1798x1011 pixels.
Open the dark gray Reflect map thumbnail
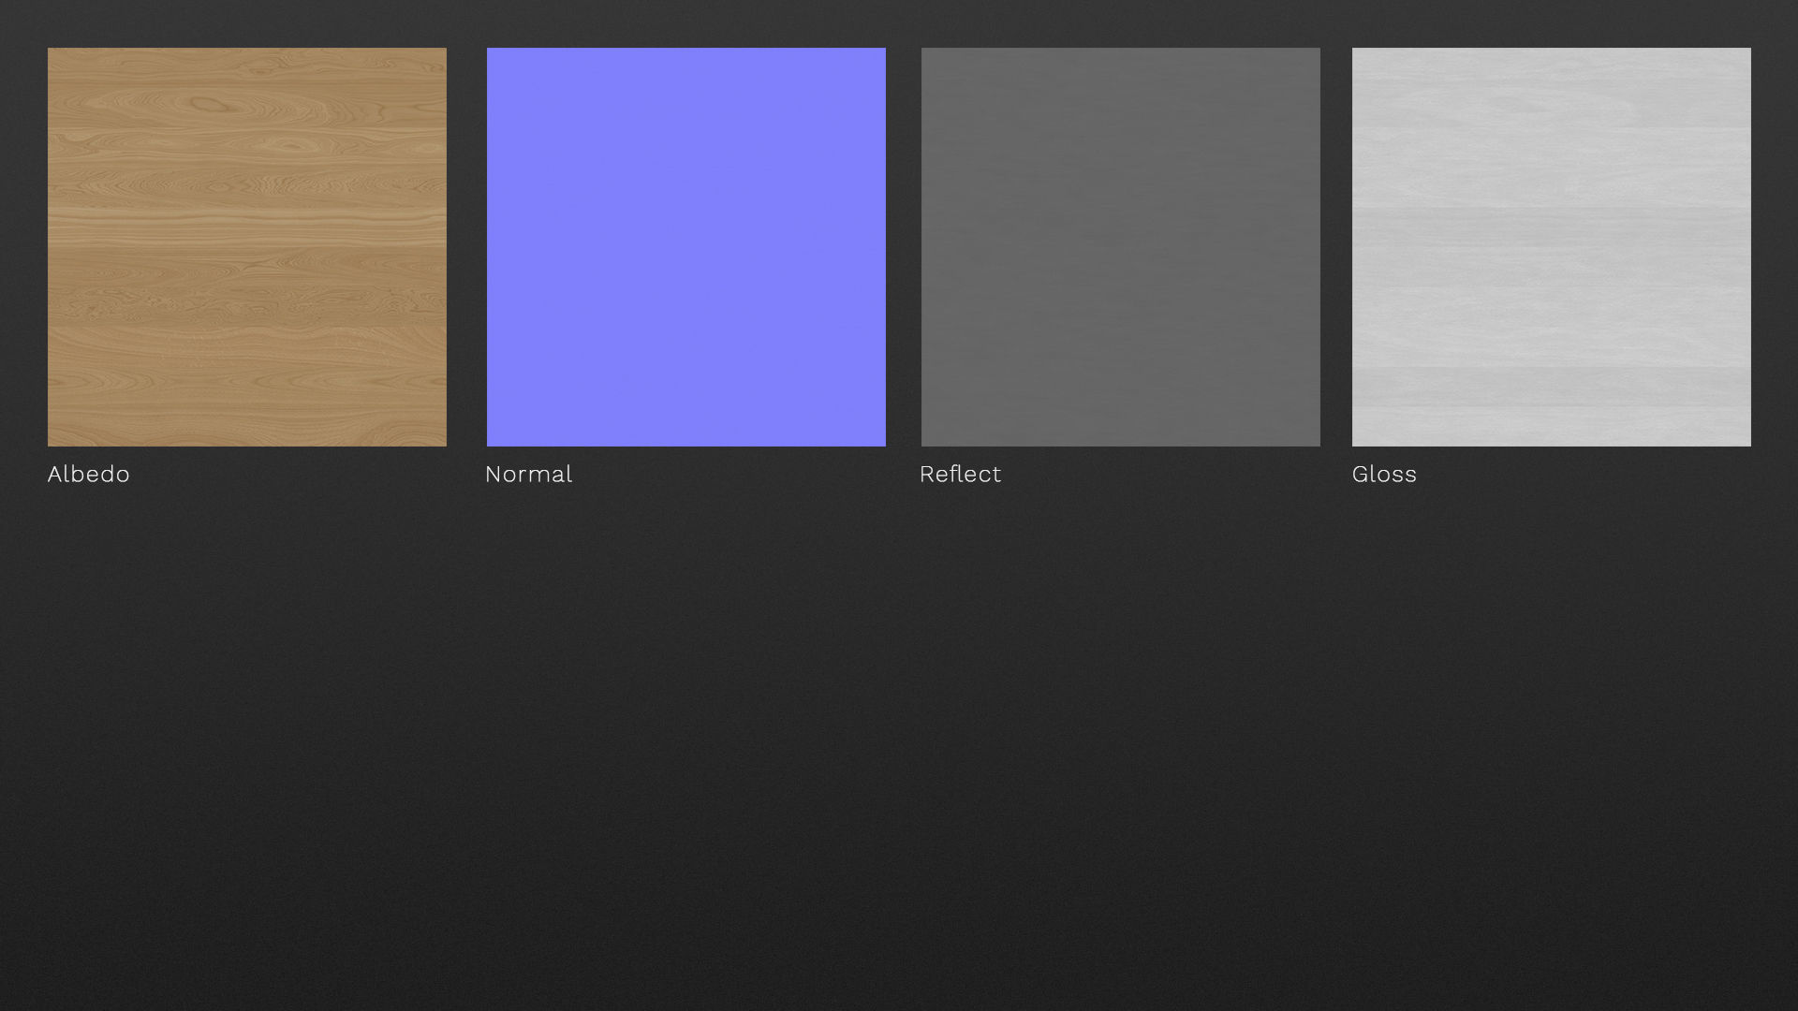tap(1120, 247)
